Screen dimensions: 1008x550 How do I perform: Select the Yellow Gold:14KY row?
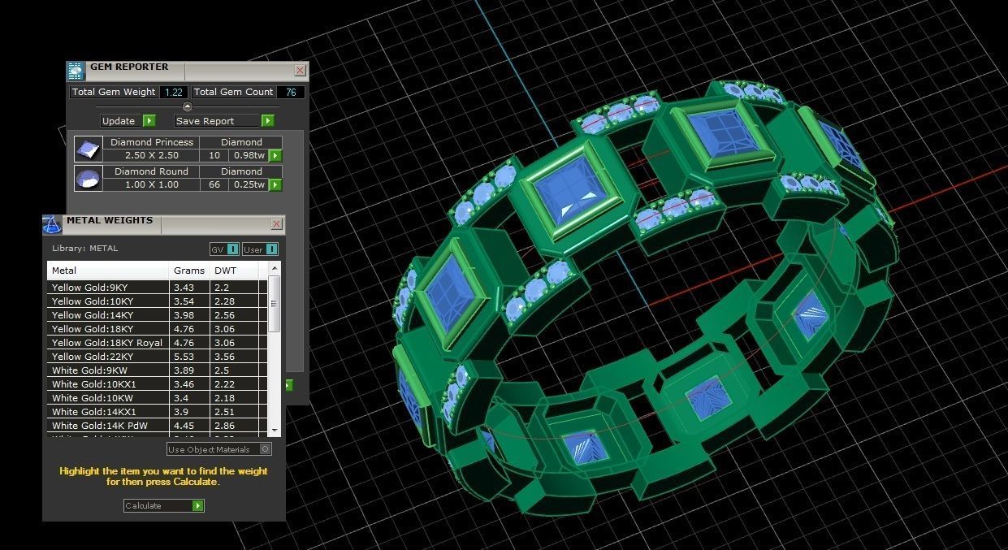coord(158,315)
